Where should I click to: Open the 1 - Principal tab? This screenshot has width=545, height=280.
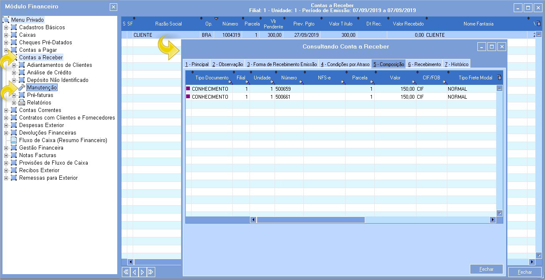tap(197, 64)
